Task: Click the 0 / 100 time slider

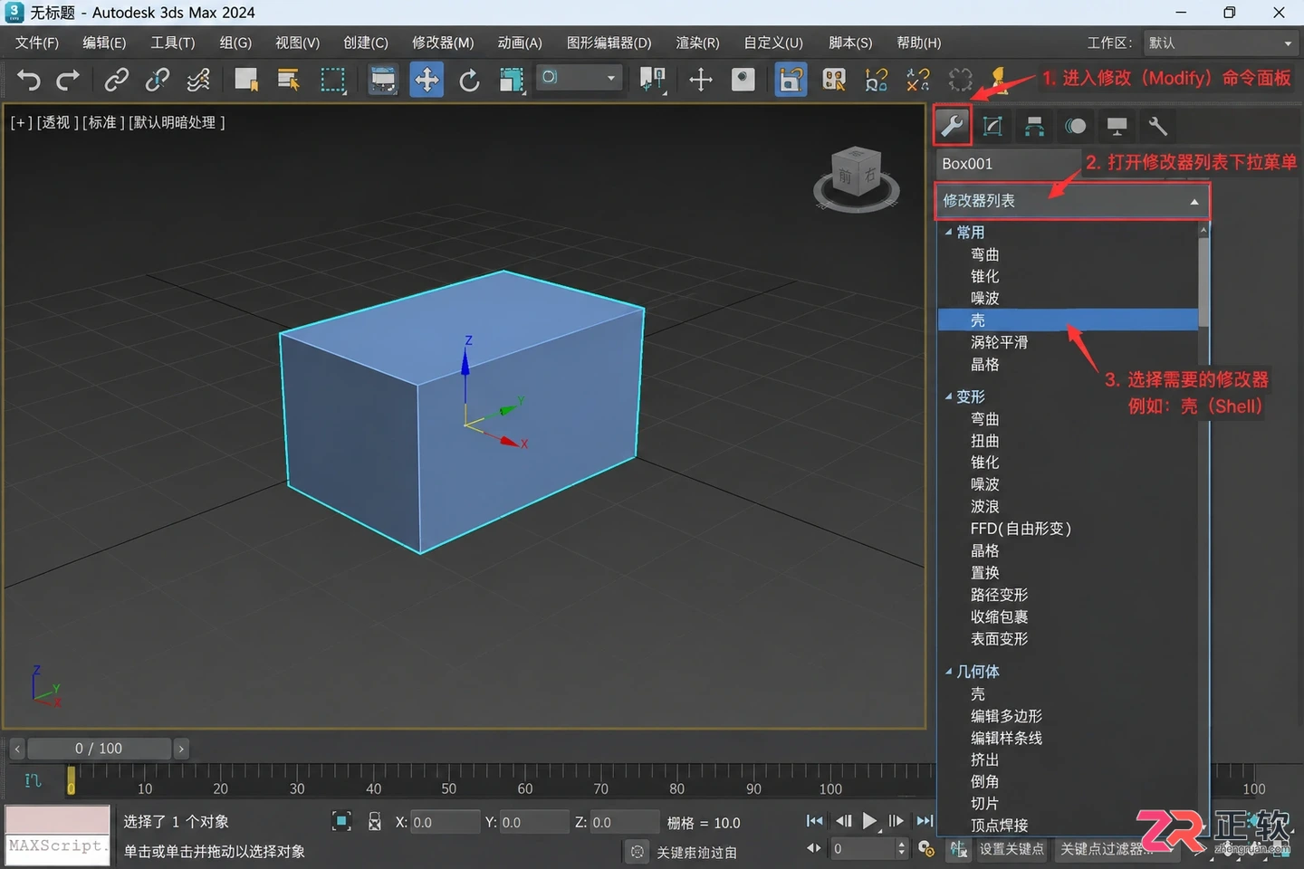Action: (x=99, y=749)
